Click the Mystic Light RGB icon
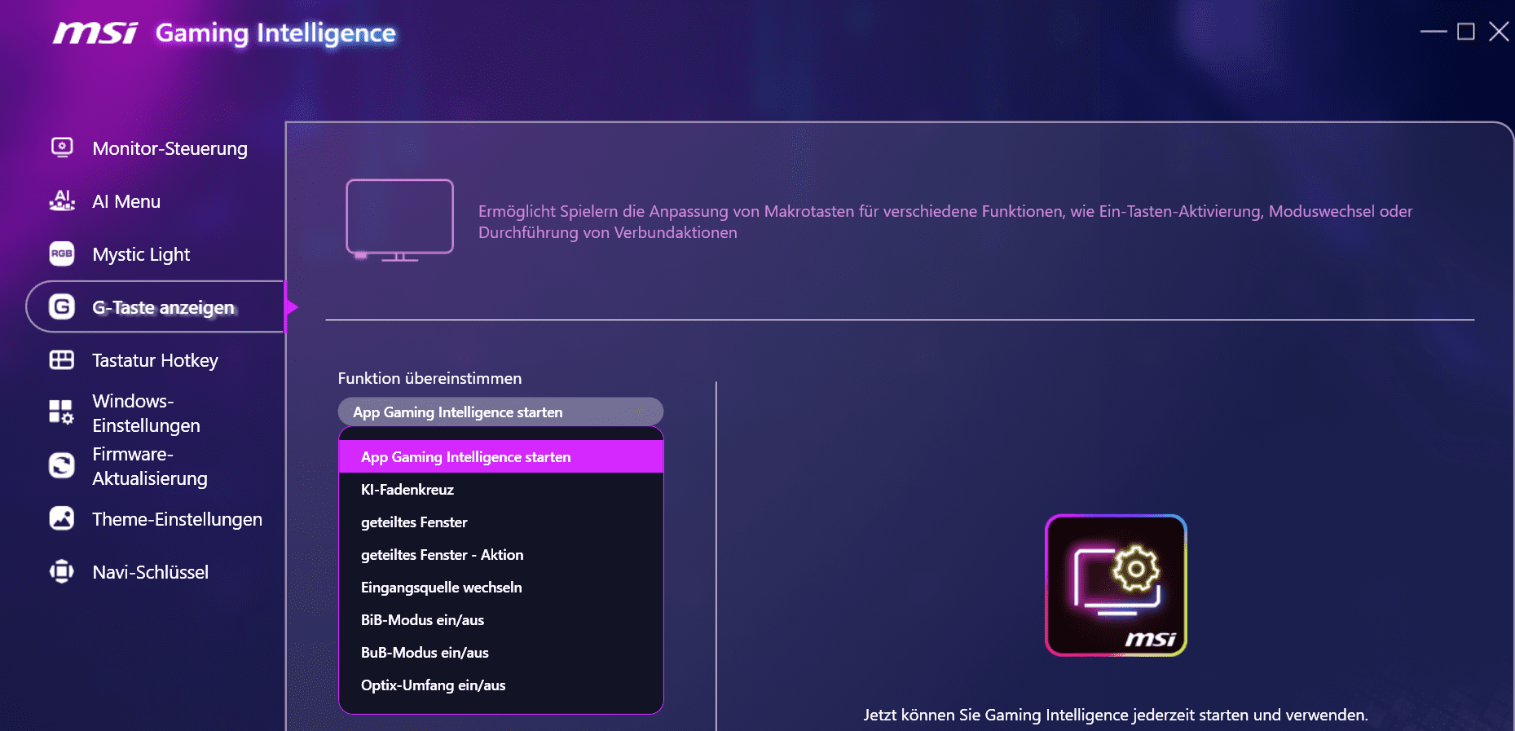The width and height of the screenshot is (1515, 731). 62,253
